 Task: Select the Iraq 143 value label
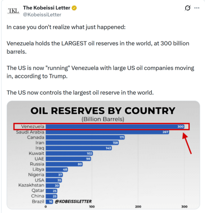[x=108, y=148]
